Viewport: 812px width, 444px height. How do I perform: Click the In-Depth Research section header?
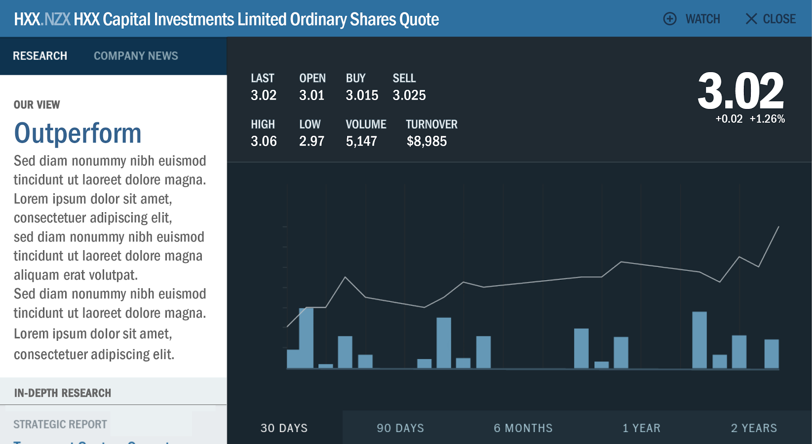(63, 393)
